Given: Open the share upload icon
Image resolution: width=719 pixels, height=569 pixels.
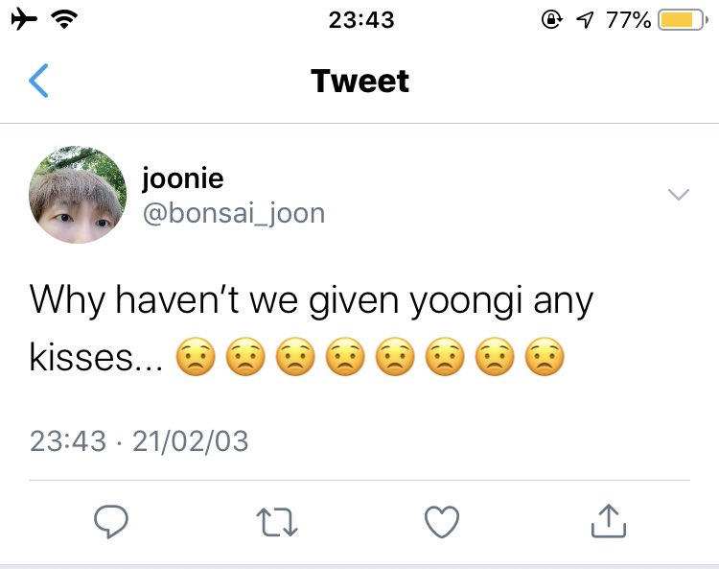Looking at the screenshot, I should 609,521.
